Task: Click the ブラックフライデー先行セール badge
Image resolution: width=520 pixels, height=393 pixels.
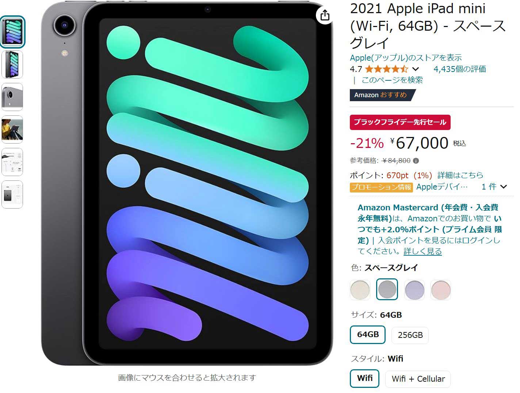Action: point(399,122)
